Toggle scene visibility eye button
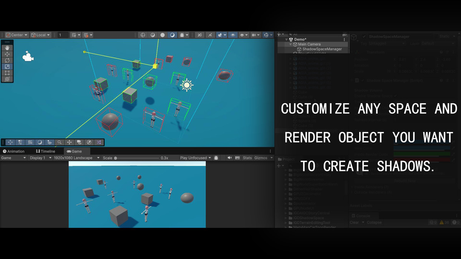 click(x=233, y=35)
